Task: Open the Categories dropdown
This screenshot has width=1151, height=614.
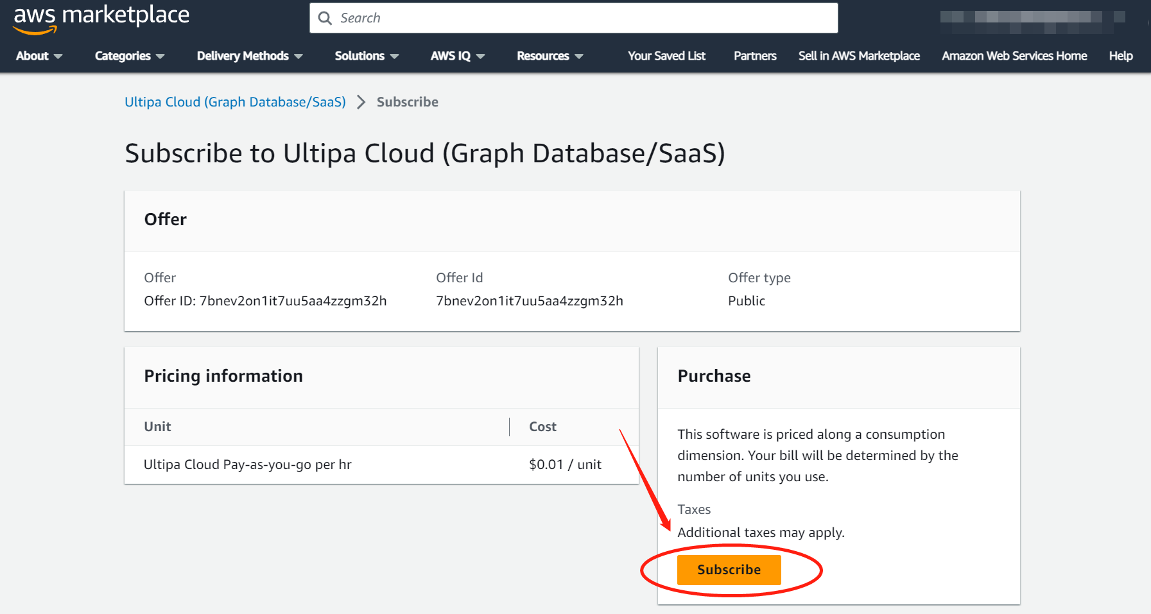Action: click(x=130, y=56)
